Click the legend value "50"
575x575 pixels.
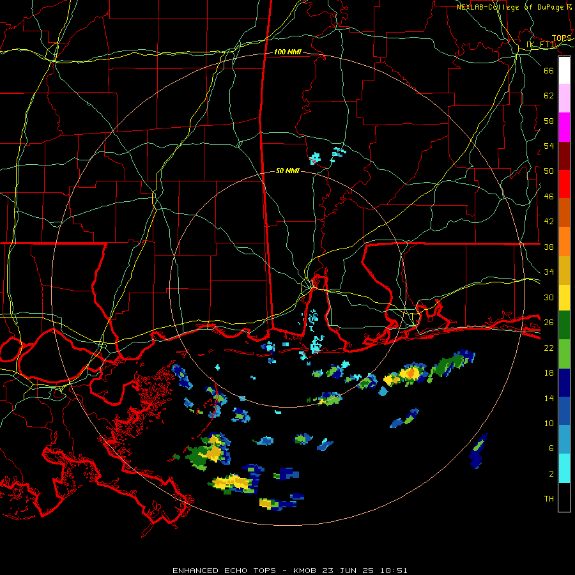tap(549, 171)
